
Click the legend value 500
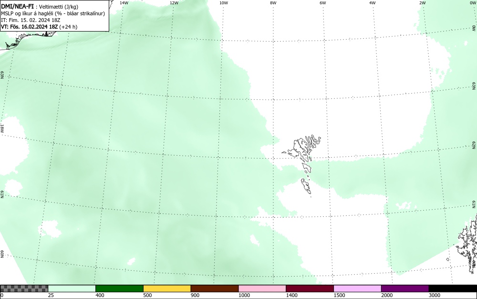pyautogui.click(x=147, y=295)
